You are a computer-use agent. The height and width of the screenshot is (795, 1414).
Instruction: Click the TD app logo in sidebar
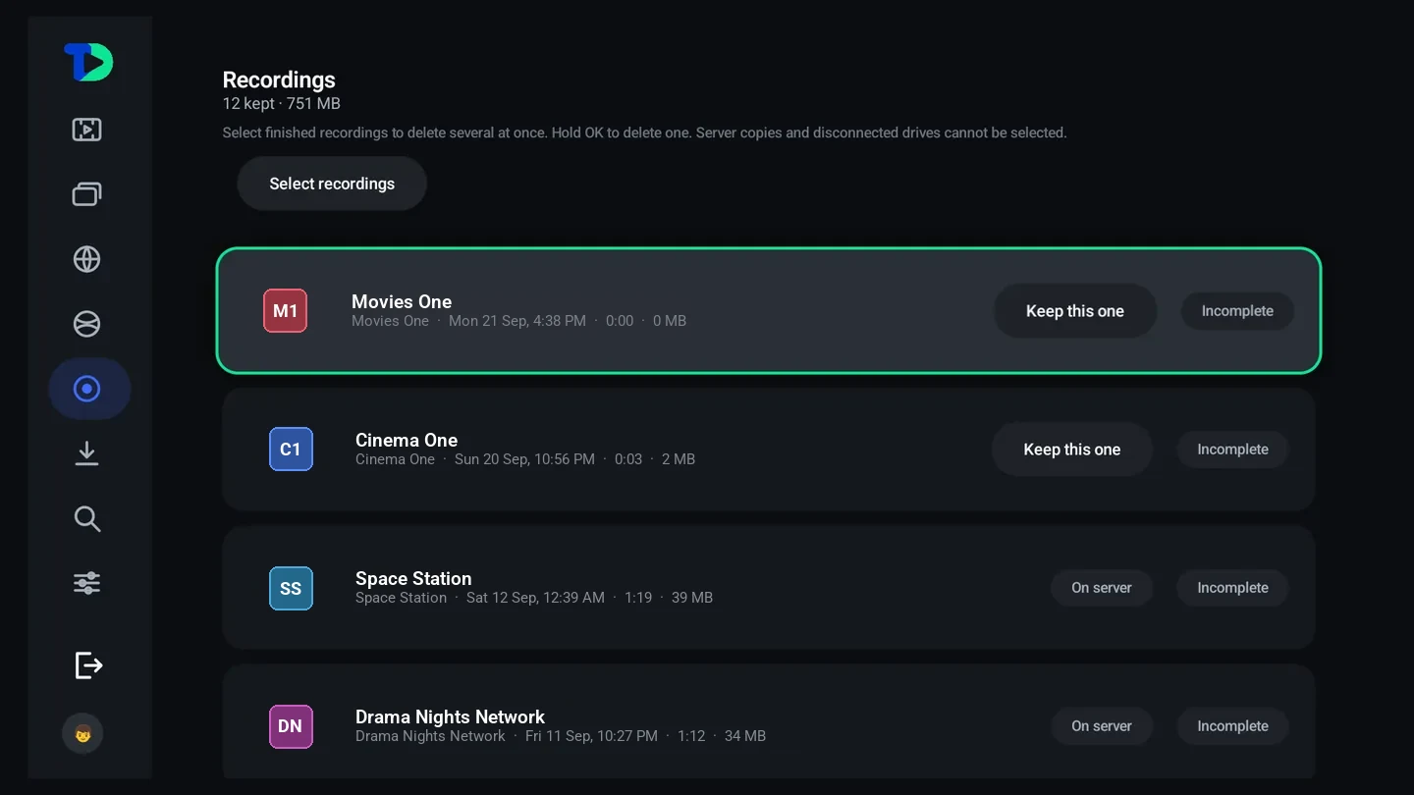(88, 63)
